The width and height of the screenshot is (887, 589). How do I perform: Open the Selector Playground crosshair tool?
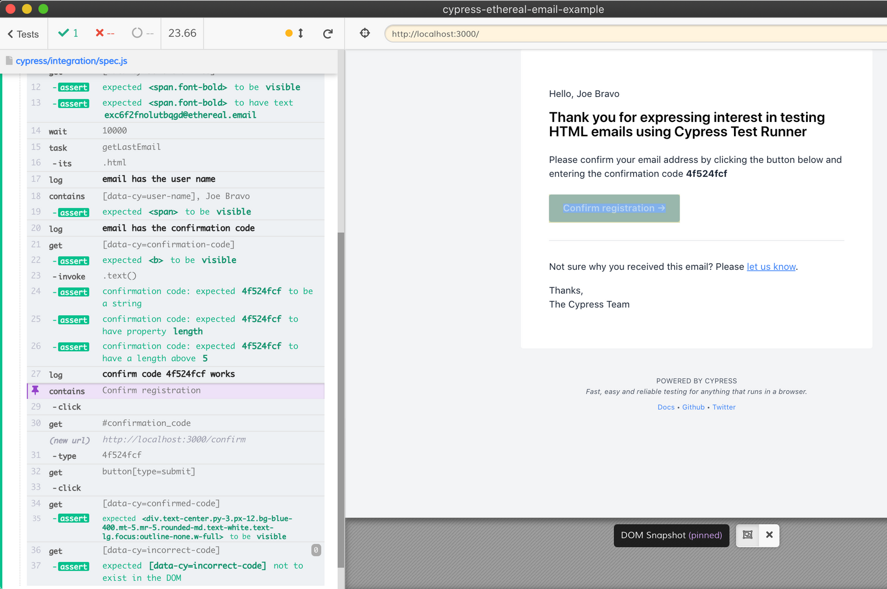[x=365, y=33]
